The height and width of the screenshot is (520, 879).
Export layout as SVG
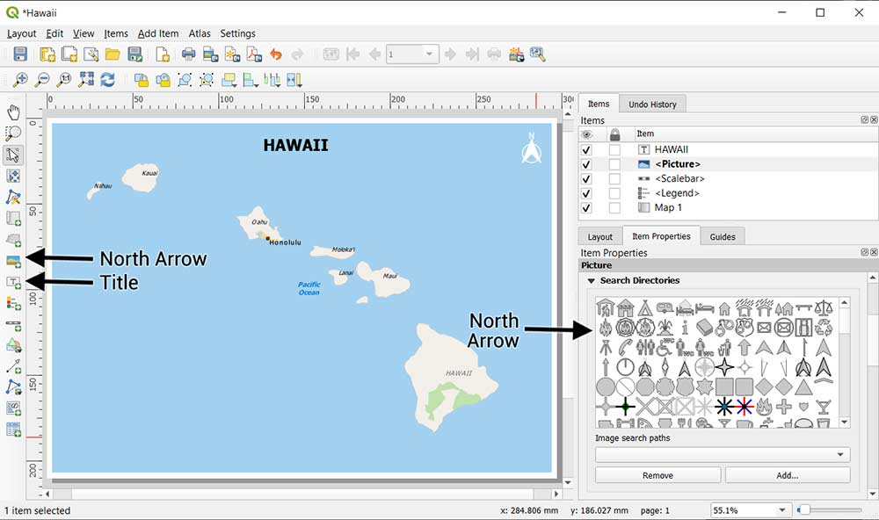(x=232, y=54)
